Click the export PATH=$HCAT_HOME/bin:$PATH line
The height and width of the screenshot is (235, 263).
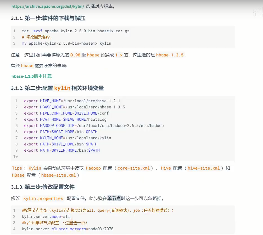tap(61, 132)
